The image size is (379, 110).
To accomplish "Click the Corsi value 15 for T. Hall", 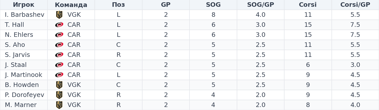I will [x=308, y=25].
